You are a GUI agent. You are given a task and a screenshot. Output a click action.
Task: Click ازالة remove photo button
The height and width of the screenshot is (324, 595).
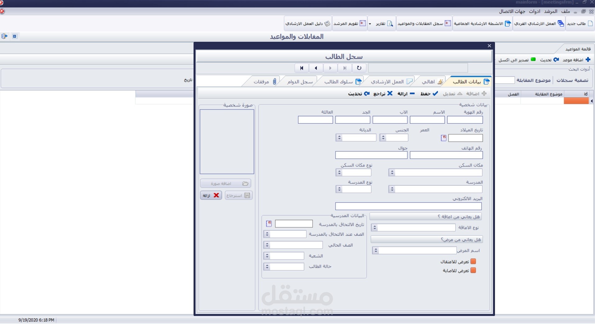coord(211,195)
